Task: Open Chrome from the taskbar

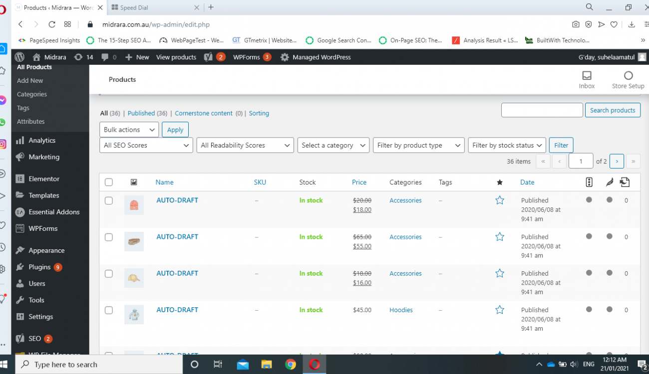Action: coord(291,365)
